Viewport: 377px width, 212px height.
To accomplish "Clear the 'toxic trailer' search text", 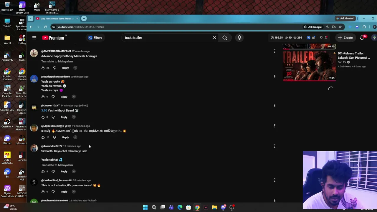I will pyautogui.click(x=214, y=38).
